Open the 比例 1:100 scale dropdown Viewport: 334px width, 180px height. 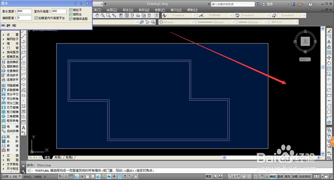12,176
